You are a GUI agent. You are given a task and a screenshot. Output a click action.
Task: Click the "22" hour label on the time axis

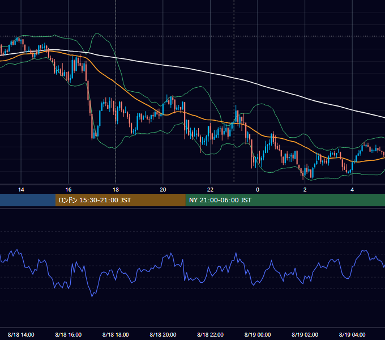pyautogui.click(x=210, y=190)
